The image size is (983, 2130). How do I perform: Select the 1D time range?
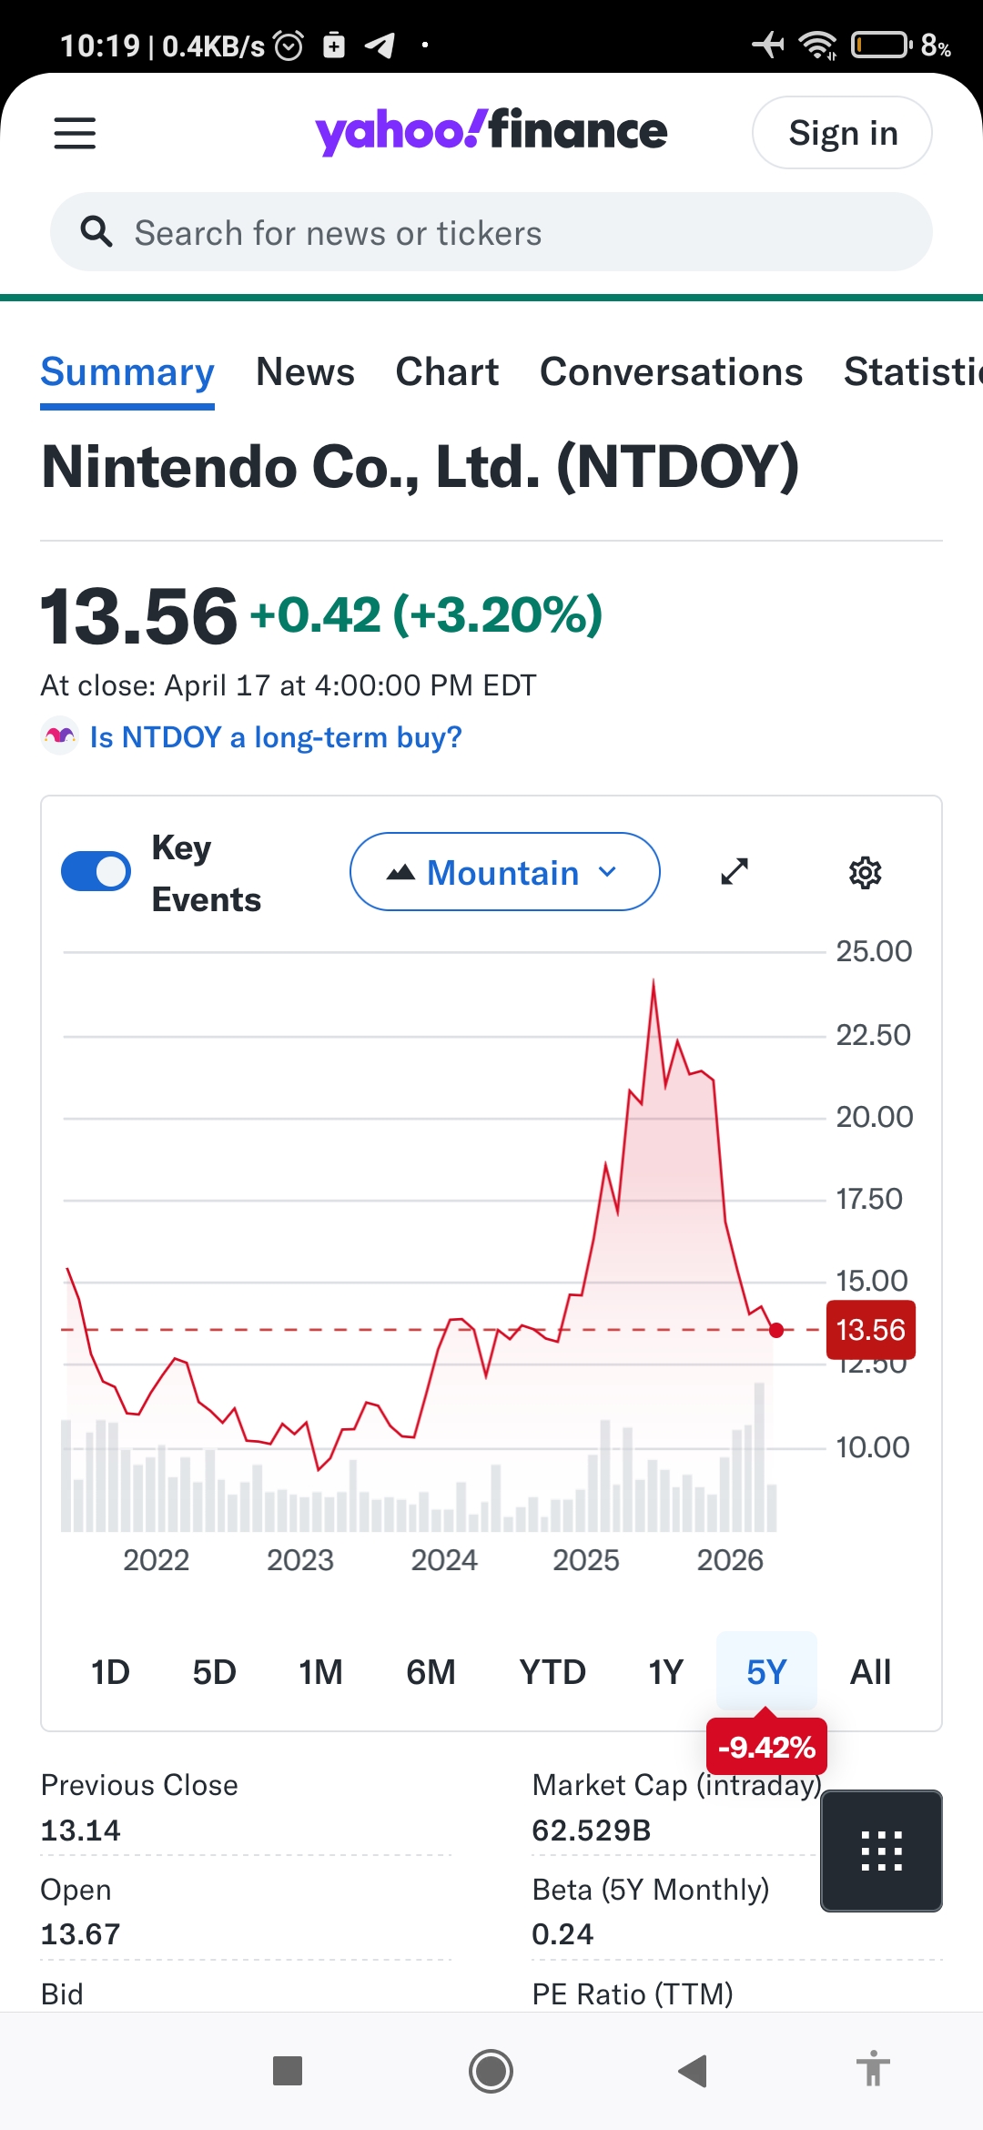click(110, 1672)
